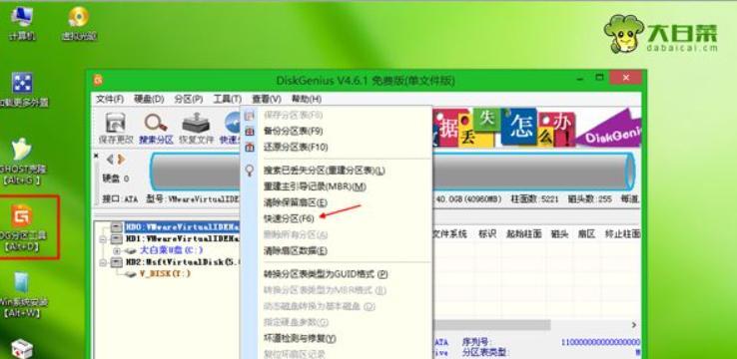The image size is (737, 359).
Task: Maximize the DiskGenius window
Action: (599, 77)
